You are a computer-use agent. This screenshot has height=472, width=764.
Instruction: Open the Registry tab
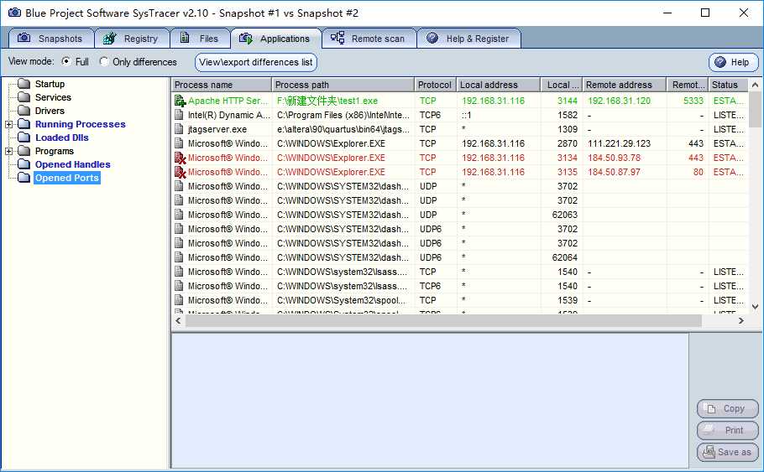tap(132, 39)
